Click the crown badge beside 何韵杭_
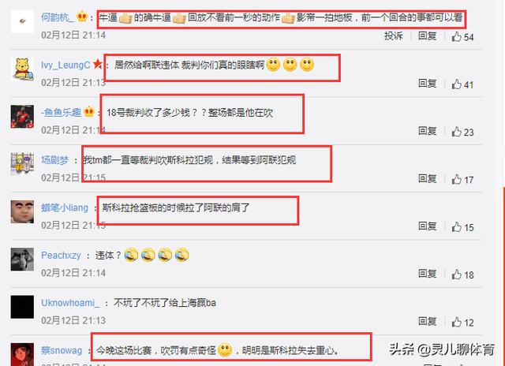Screen dimensions: 505x366 coord(82,16)
